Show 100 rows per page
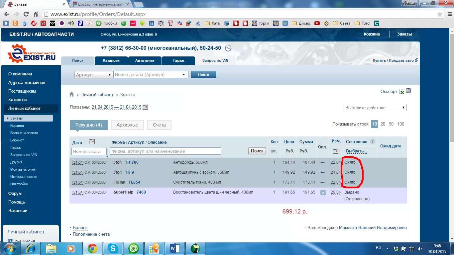Screen dimensions: 454x255 pos(401,124)
